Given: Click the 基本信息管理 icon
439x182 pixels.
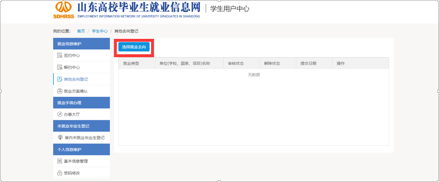Looking at the screenshot, I should click(x=60, y=161).
